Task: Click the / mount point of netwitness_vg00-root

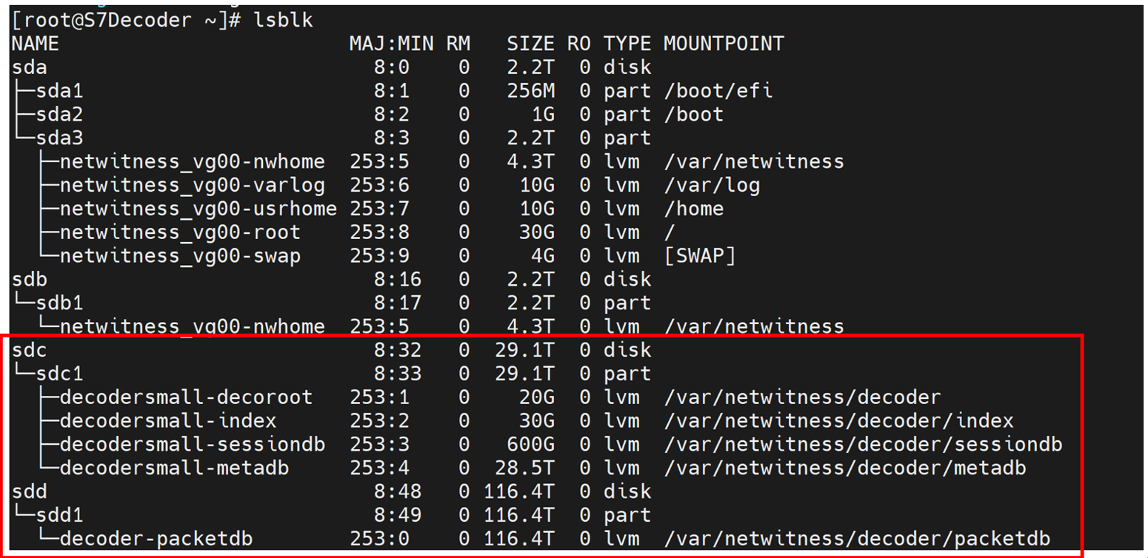Action: click(670, 232)
